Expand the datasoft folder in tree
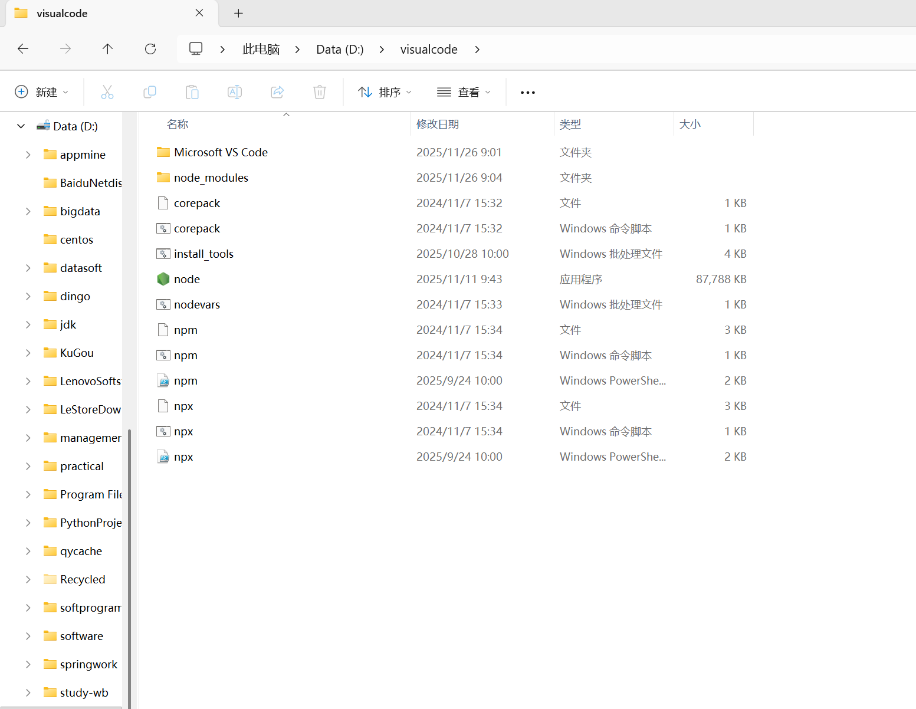Image resolution: width=916 pixels, height=709 pixels. pyautogui.click(x=28, y=268)
